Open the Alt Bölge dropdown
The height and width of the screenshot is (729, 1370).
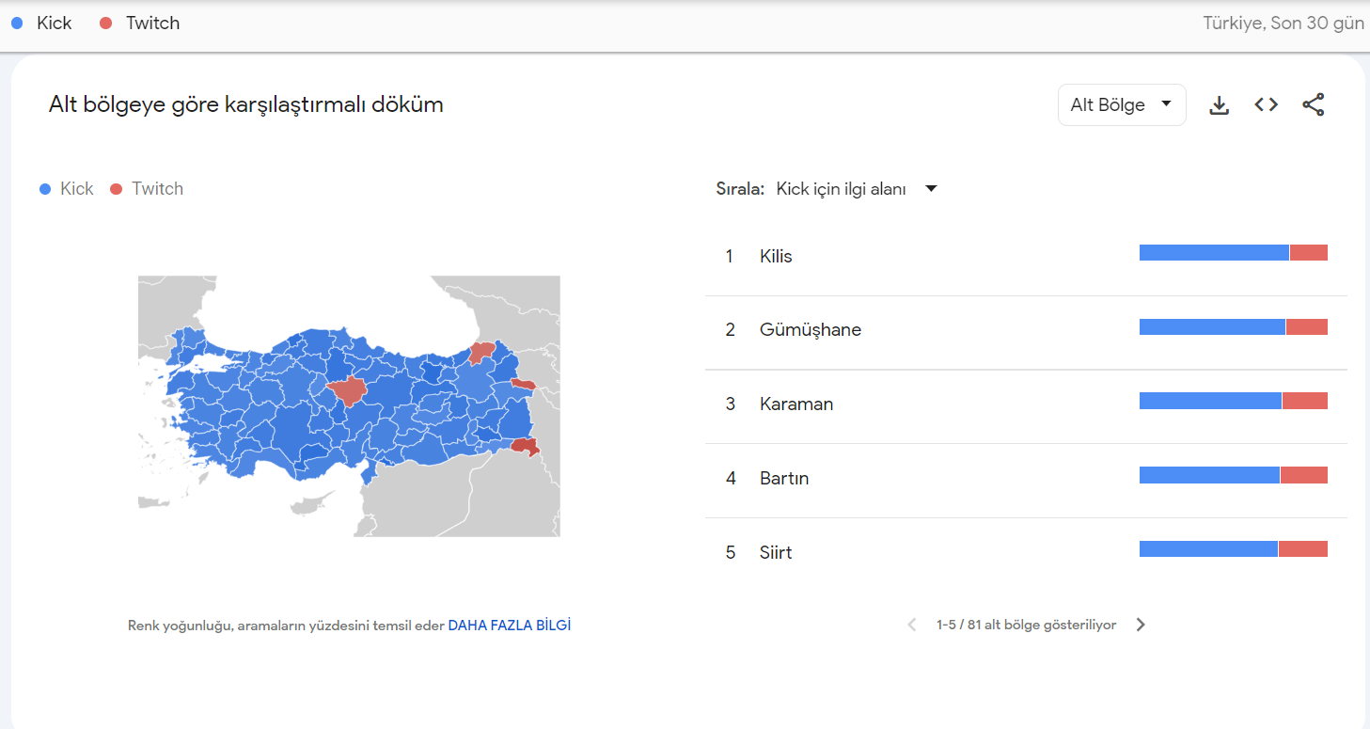[1121, 105]
